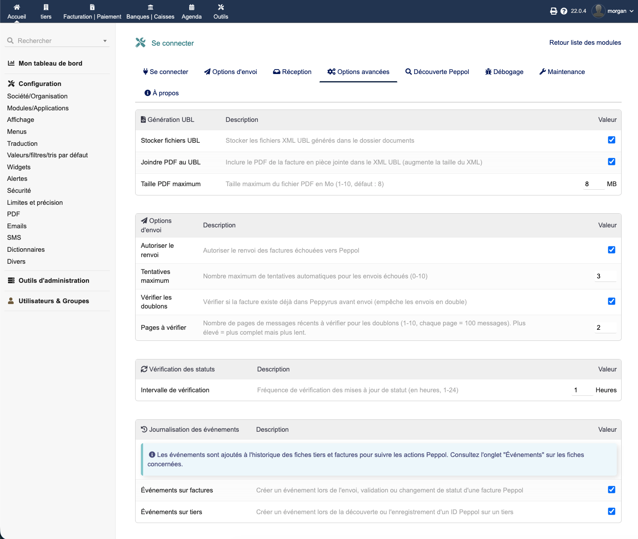Click the printer icon in top bar

tap(553, 11)
